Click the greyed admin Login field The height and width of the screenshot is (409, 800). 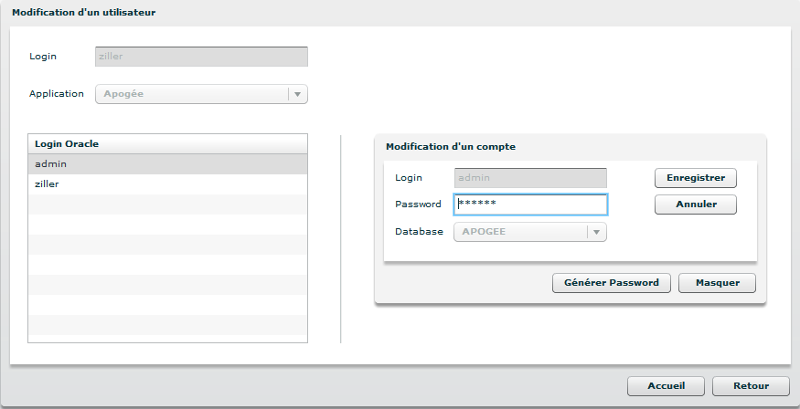(530, 178)
